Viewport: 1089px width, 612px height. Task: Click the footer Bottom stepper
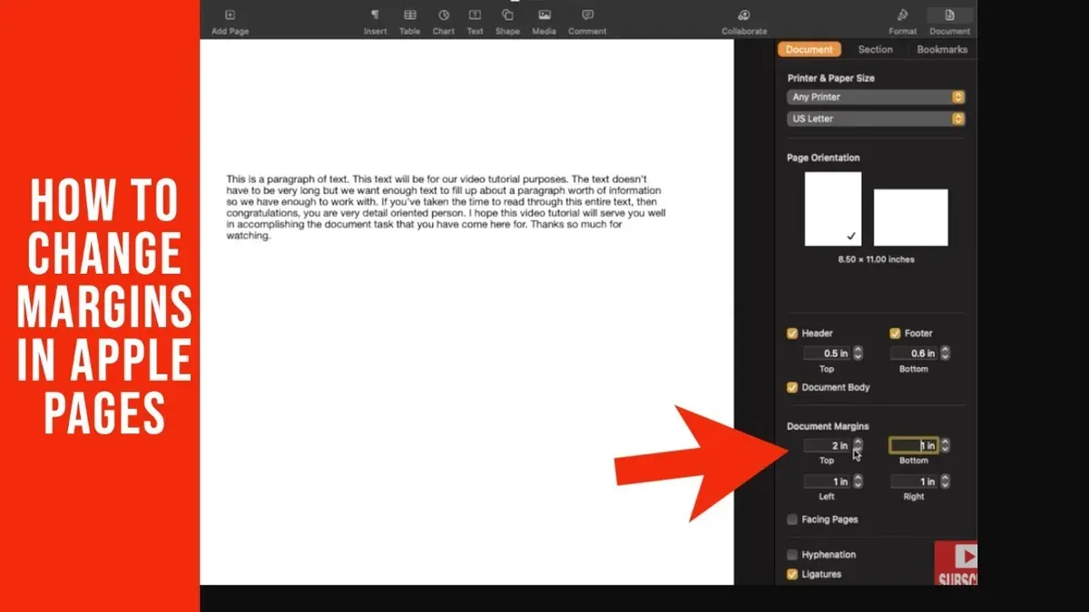pyautogui.click(x=946, y=354)
